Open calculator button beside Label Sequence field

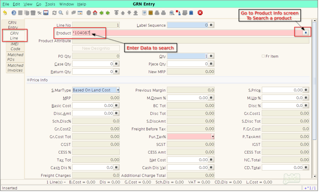tap(211, 25)
